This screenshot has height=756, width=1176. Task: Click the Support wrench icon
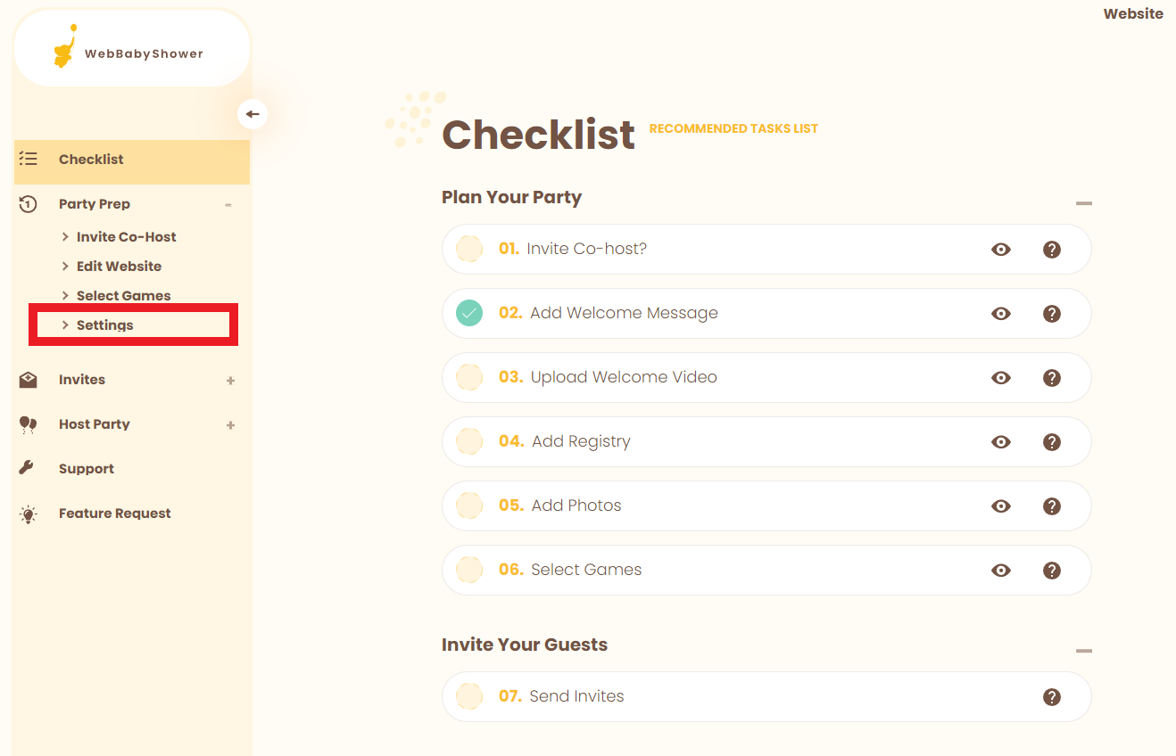(x=27, y=468)
